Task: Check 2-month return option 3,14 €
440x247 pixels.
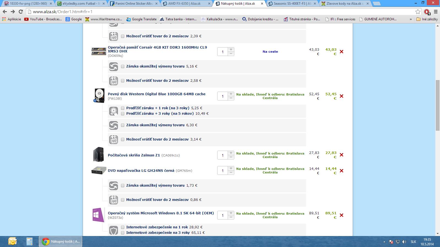Action: coord(123,139)
